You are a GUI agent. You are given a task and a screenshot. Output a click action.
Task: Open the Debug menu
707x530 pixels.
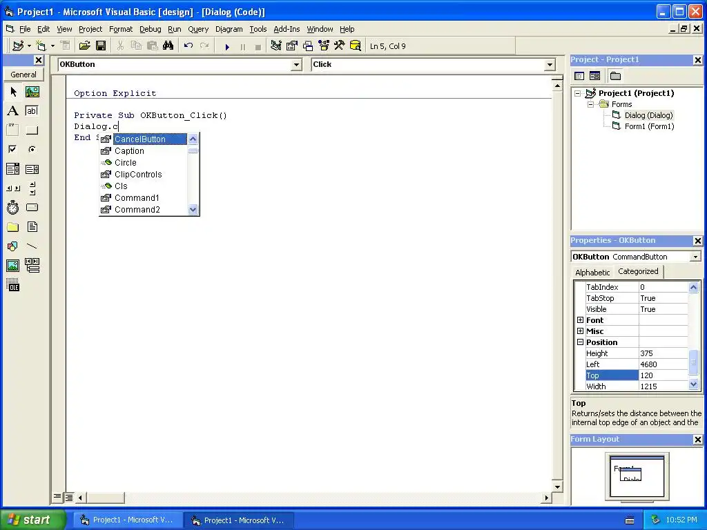coord(150,29)
